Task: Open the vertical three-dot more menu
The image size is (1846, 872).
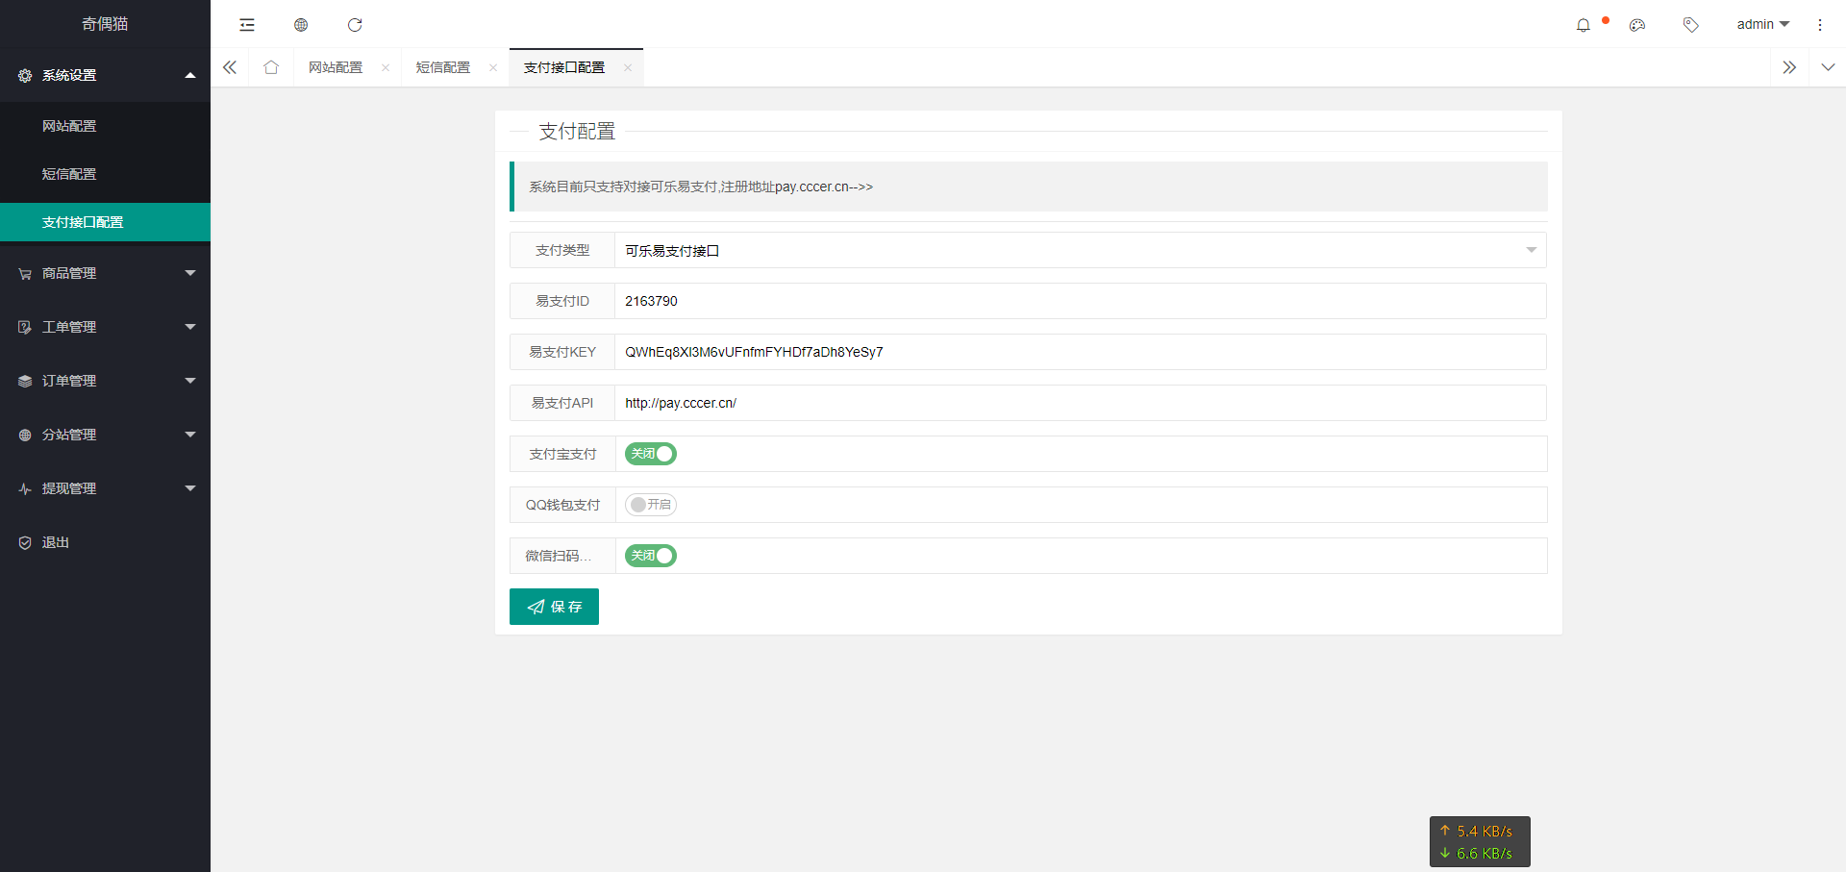Action: [x=1820, y=25]
